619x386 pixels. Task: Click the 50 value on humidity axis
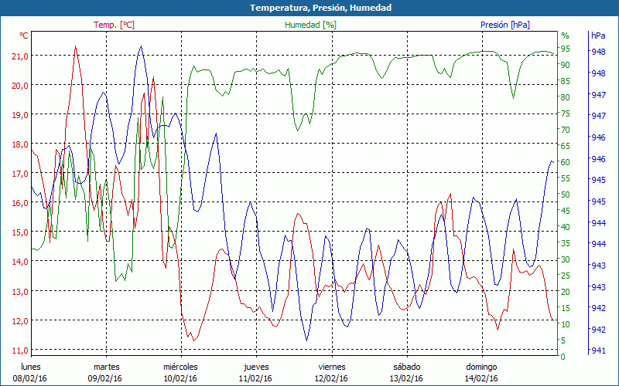point(566,195)
